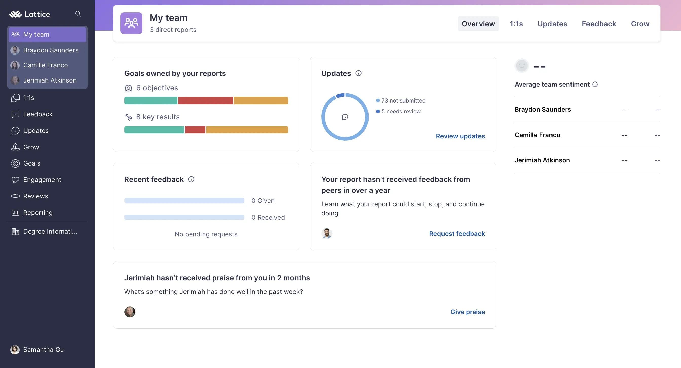The height and width of the screenshot is (368, 681).
Task: Click the Give praise link
Action: [467, 312]
